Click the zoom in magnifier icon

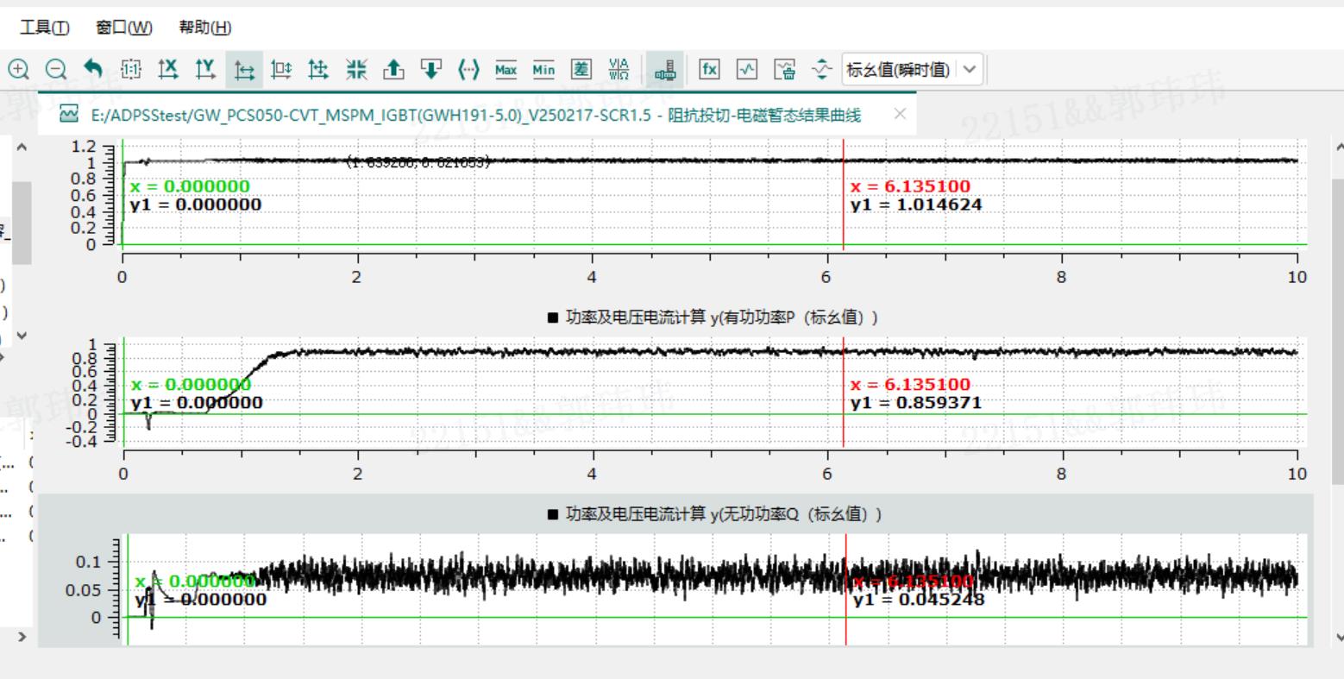point(18,69)
